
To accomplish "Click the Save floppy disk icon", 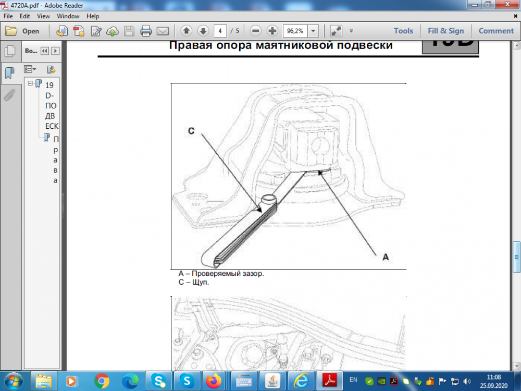I will (129, 31).
